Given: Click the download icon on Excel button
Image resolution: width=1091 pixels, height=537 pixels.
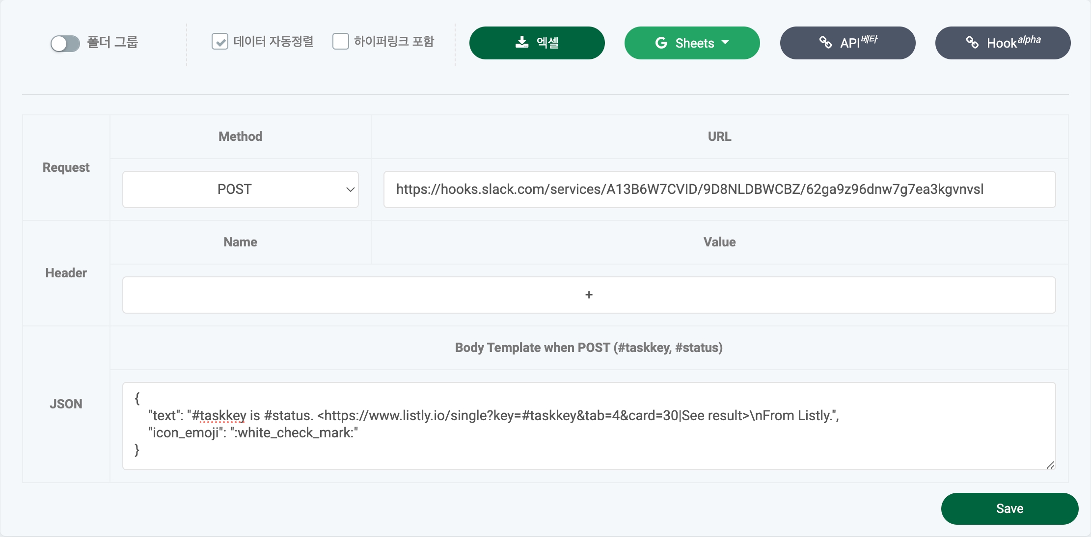Looking at the screenshot, I should click(x=522, y=43).
